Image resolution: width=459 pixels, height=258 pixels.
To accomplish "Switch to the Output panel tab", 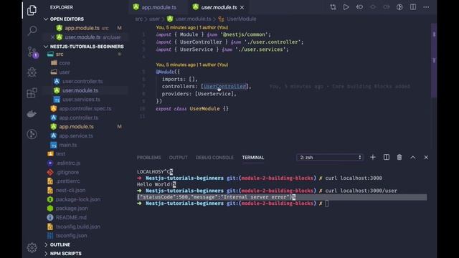I will (x=178, y=158).
